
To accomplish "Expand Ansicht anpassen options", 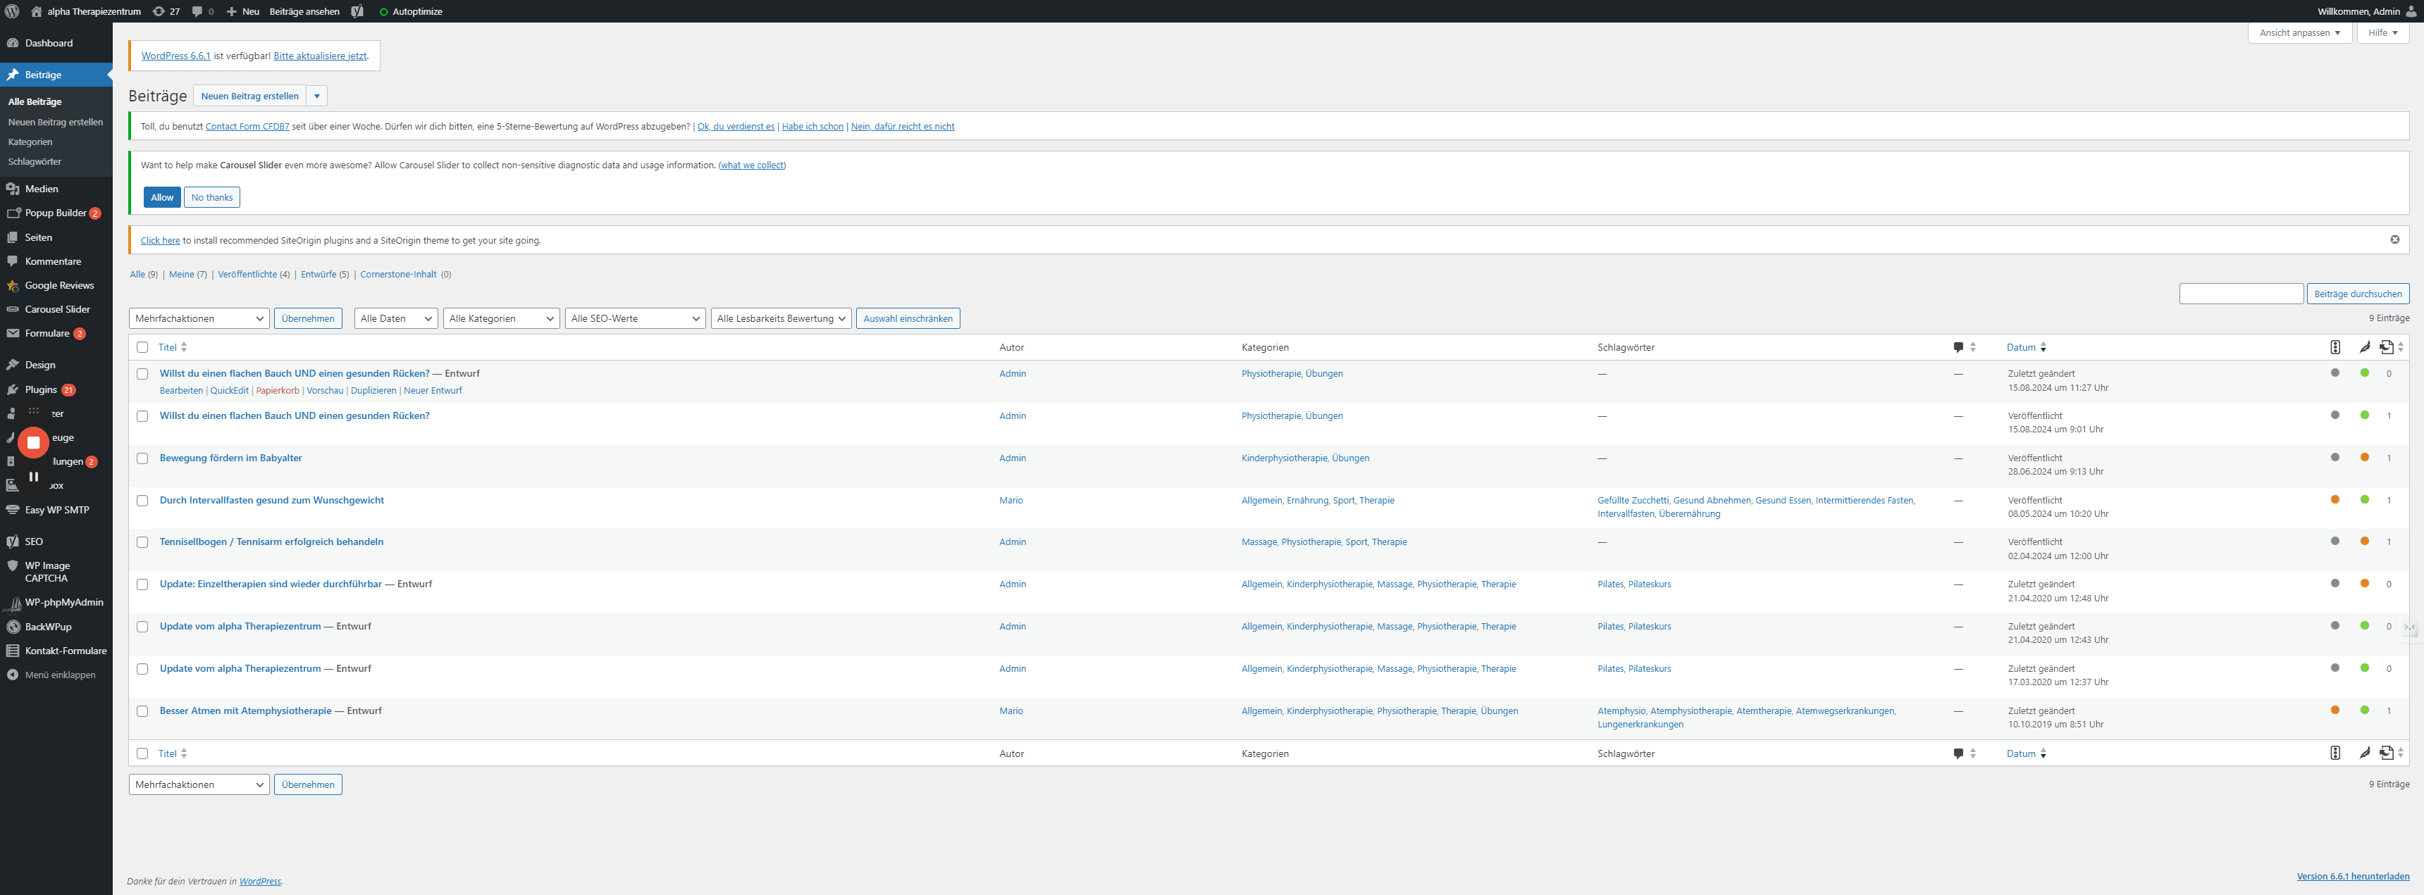I will 2299,33.
